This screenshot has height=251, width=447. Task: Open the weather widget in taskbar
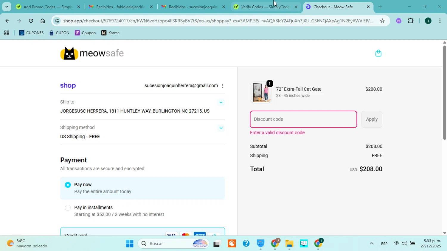click(27, 244)
